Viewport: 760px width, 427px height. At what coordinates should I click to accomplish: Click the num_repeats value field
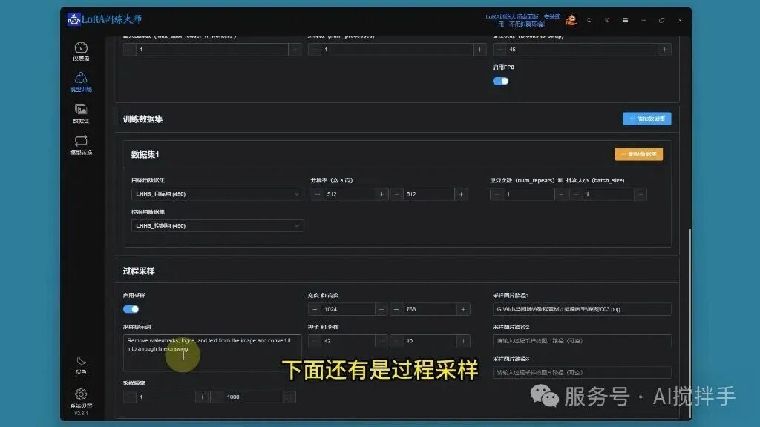[x=528, y=194]
